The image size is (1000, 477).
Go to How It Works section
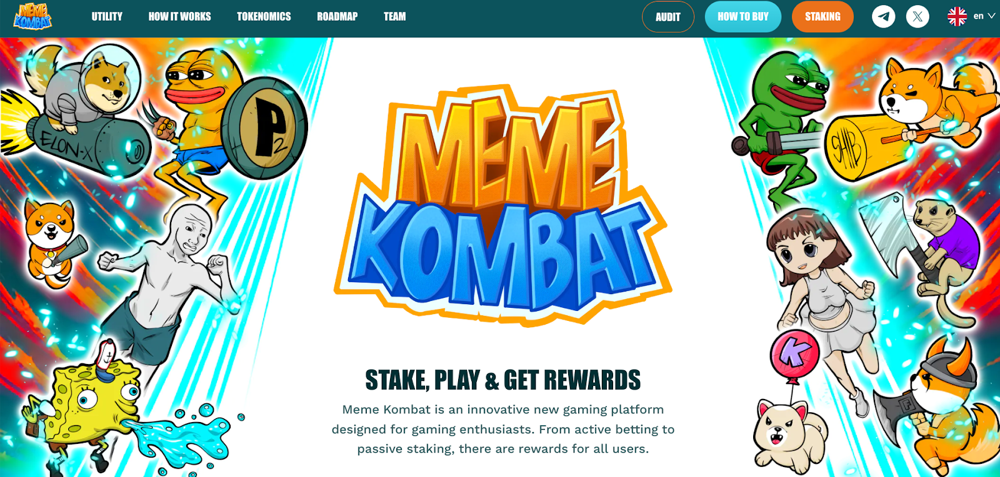179,17
